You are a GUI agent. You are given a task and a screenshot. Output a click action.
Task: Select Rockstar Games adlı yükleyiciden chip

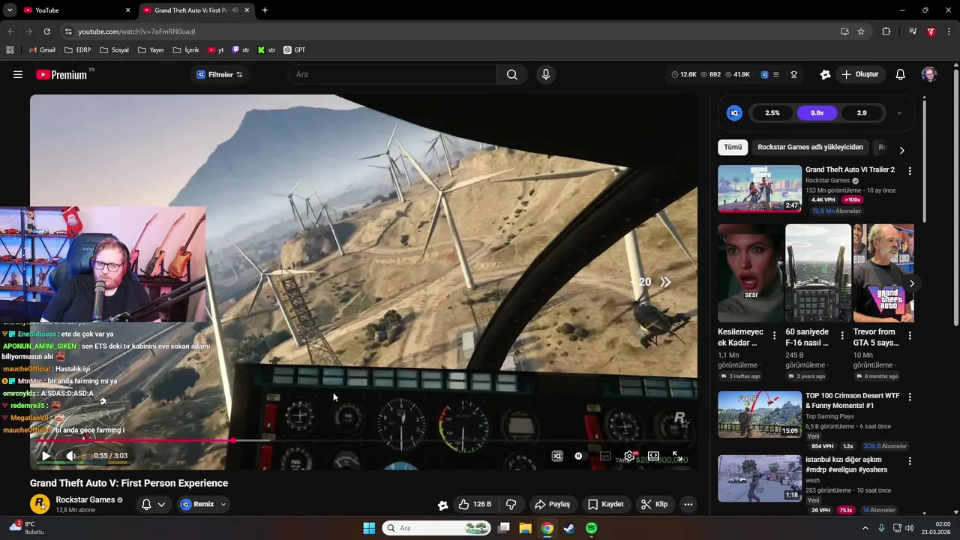pyautogui.click(x=810, y=147)
